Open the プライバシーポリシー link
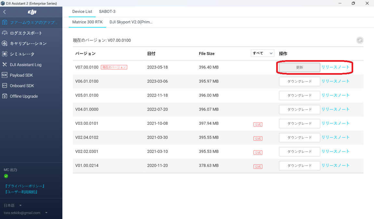The image size is (374, 219). click(x=25, y=186)
